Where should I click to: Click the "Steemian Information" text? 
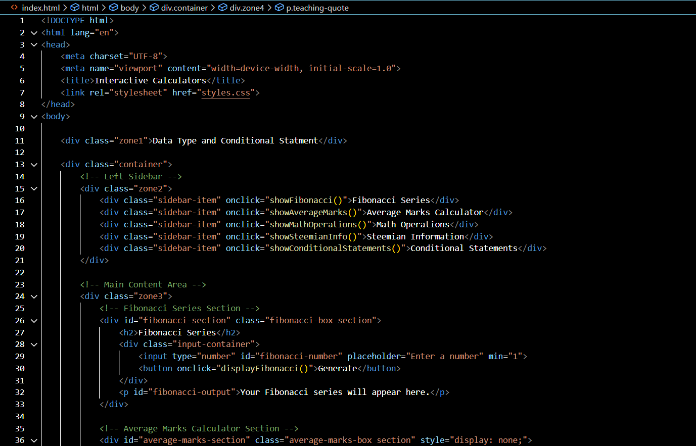[415, 237]
